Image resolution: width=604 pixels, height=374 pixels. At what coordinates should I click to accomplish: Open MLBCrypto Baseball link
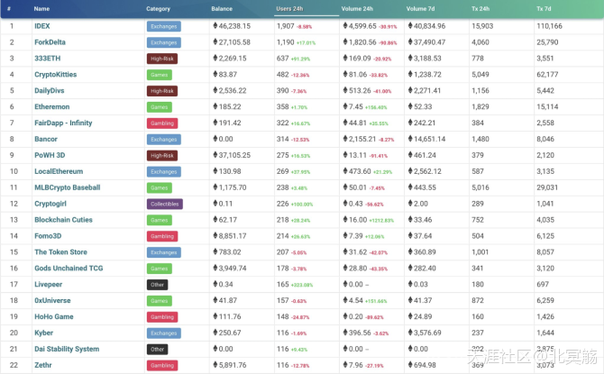(x=68, y=188)
